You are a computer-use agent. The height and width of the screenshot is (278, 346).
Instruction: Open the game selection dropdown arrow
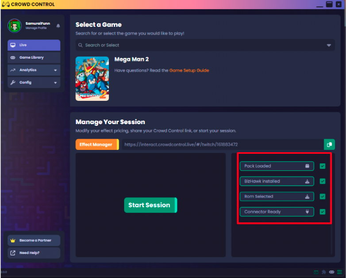pyautogui.click(x=329, y=45)
